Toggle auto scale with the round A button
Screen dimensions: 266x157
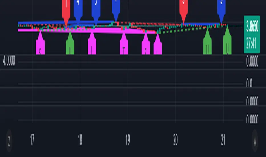click(255, 141)
